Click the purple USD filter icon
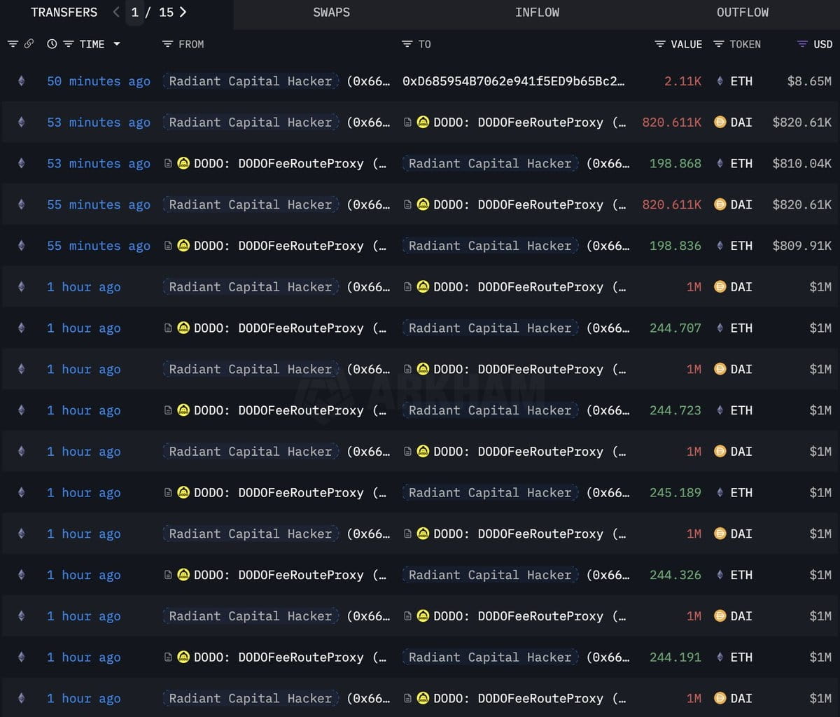The image size is (840, 717). click(x=802, y=44)
